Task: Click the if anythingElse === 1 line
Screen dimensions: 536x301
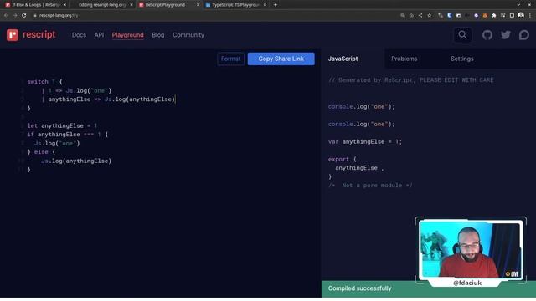Action: tap(67, 135)
